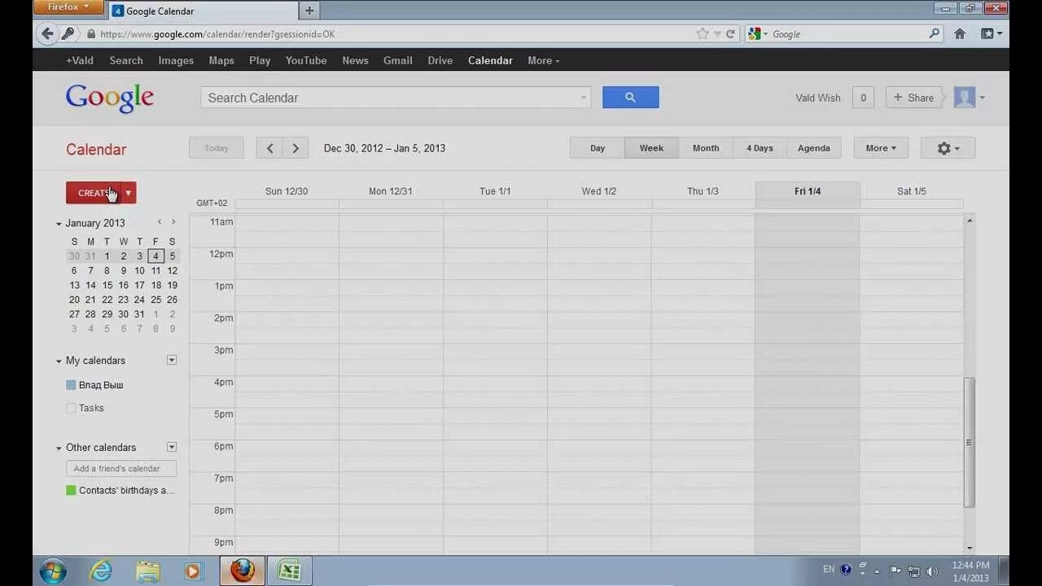
Task: Click the browser back arrow
Action: coord(47,33)
